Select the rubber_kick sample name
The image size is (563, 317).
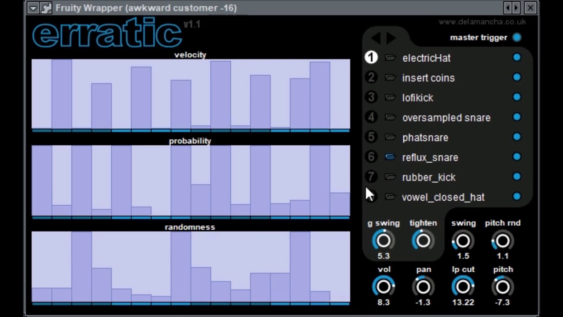click(x=428, y=177)
